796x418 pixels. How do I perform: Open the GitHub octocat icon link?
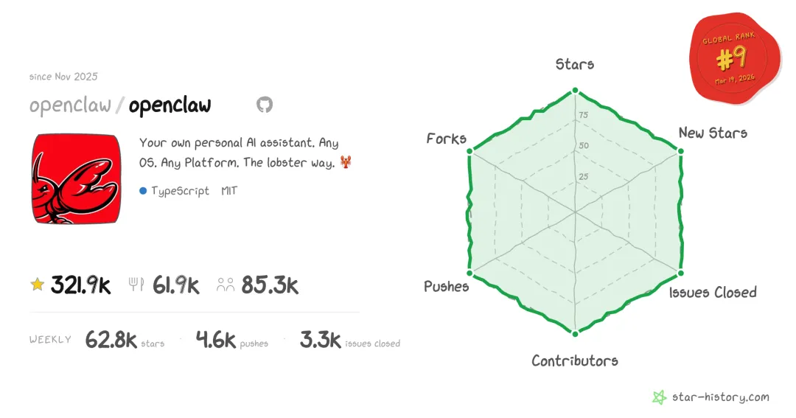265,105
